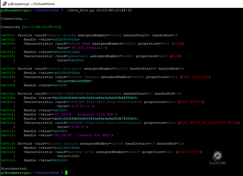Click the characteristic uuid starting 'e093f3b7'
This screenshot has height=176, width=243.
105,123
